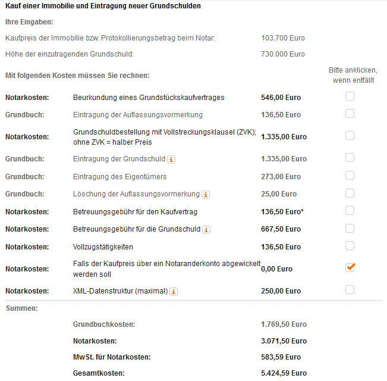Open info icon next to XML-Datenstruktur

click(174, 292)
